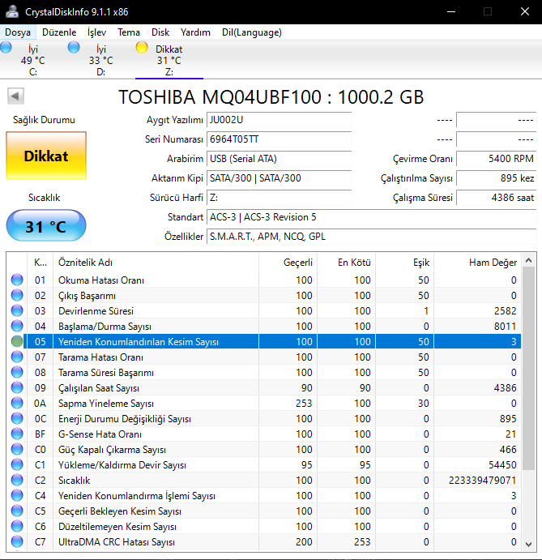Click status icon of Sapma Yineleme Sayısı row
542x560 pixels.
click(17, 403)
